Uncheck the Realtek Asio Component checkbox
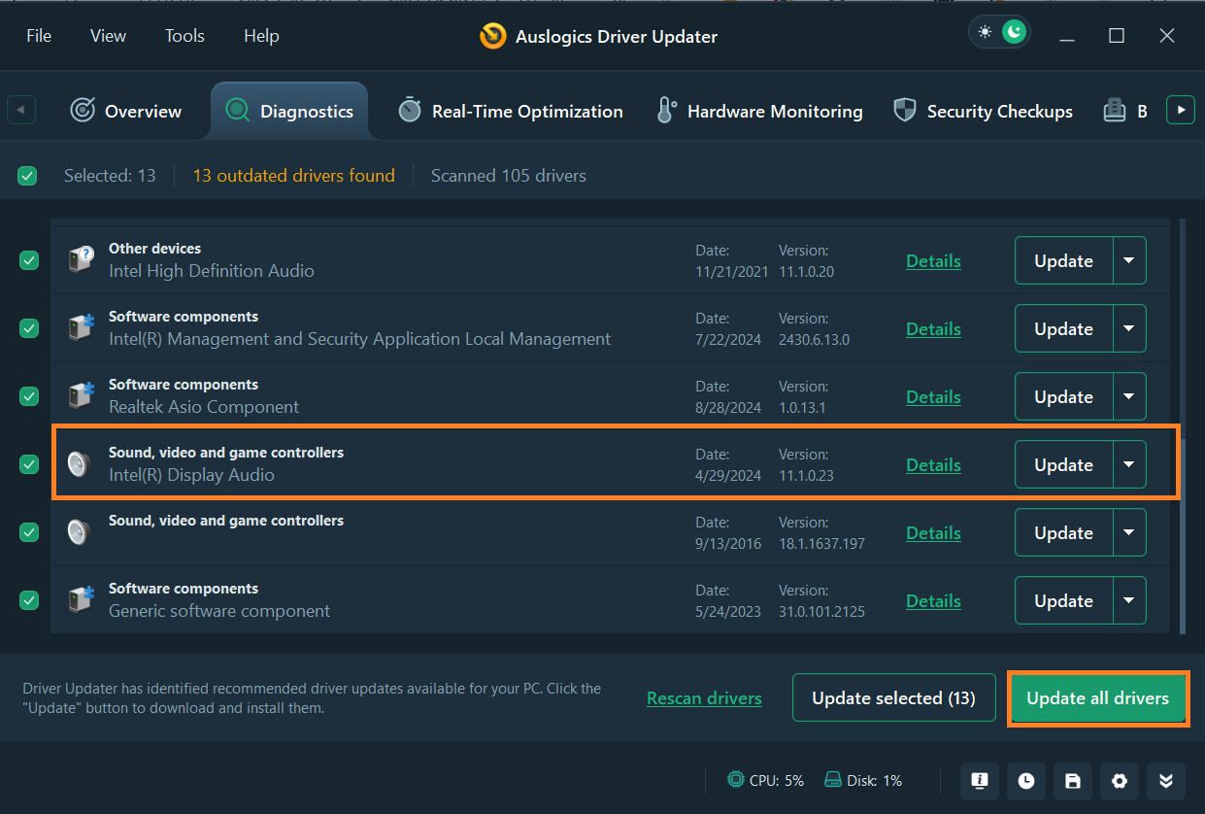Screen dimensions: 1205x814 (x=29, y=396)
